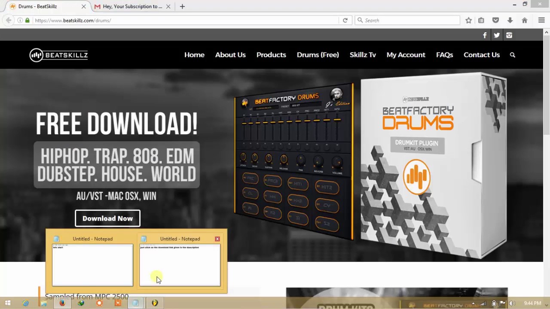Click the battery tray icon
This screenshot has width=550, height=309.
pyautogui.click(x=494, y=303)
